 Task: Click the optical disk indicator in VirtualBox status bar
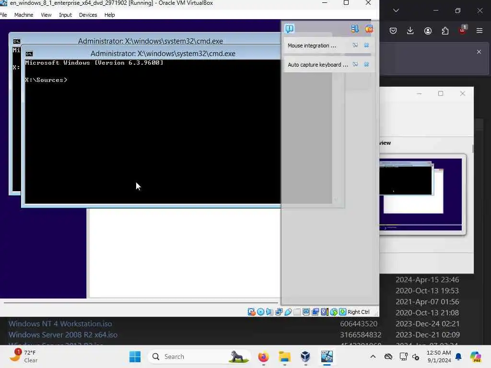click(x=260, y=311)
